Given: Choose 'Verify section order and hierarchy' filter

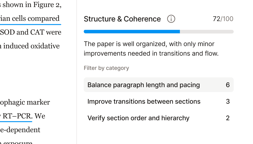Looking at the screenshot, I should (x=138, y=118).
